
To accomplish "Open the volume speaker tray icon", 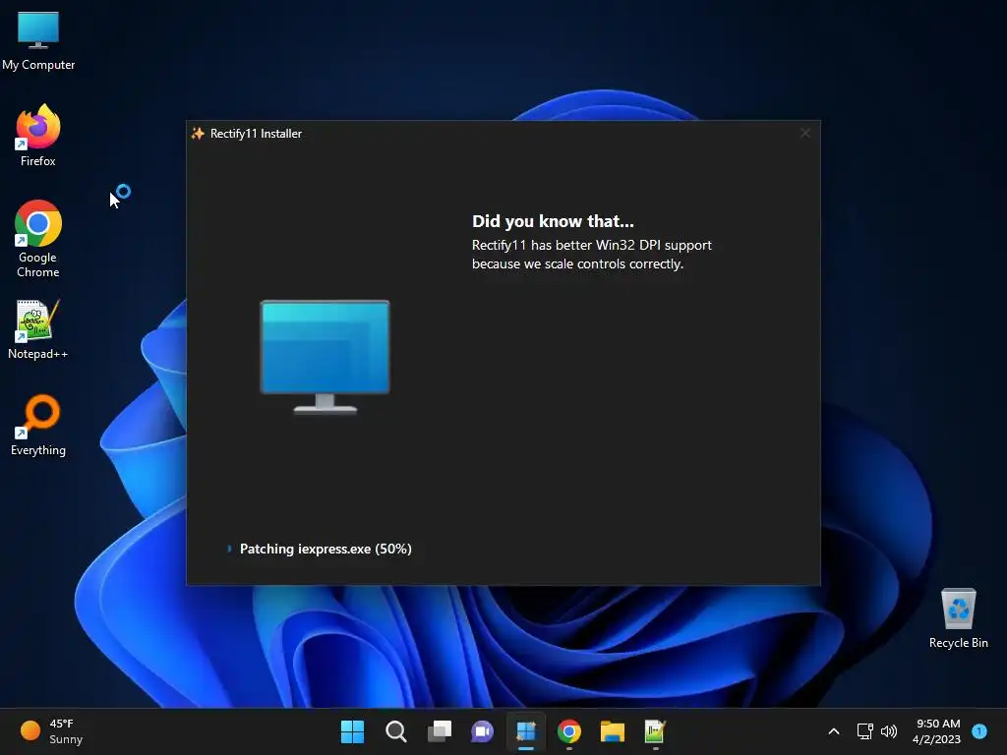I will [x=889, y=731].
